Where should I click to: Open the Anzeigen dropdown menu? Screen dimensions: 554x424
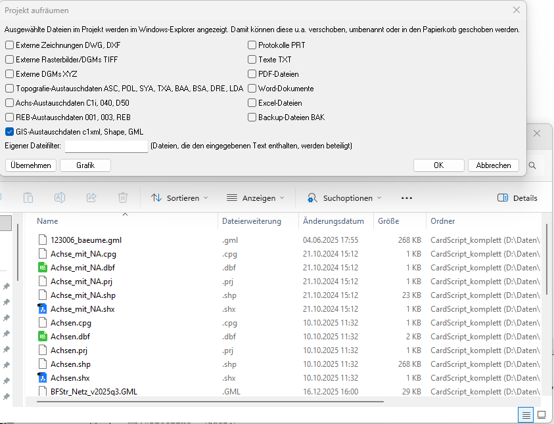pos(255,198)
